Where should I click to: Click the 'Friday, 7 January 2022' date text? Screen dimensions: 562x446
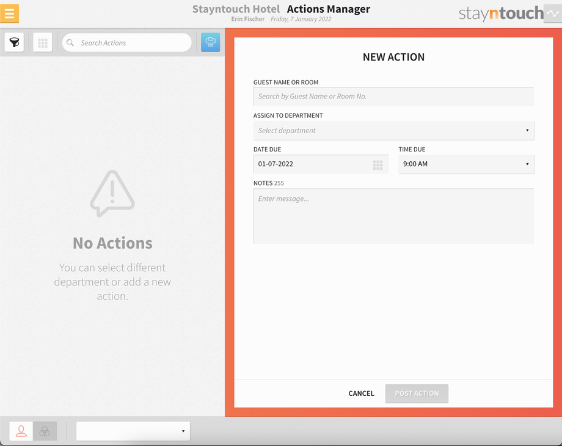[301, 19]
